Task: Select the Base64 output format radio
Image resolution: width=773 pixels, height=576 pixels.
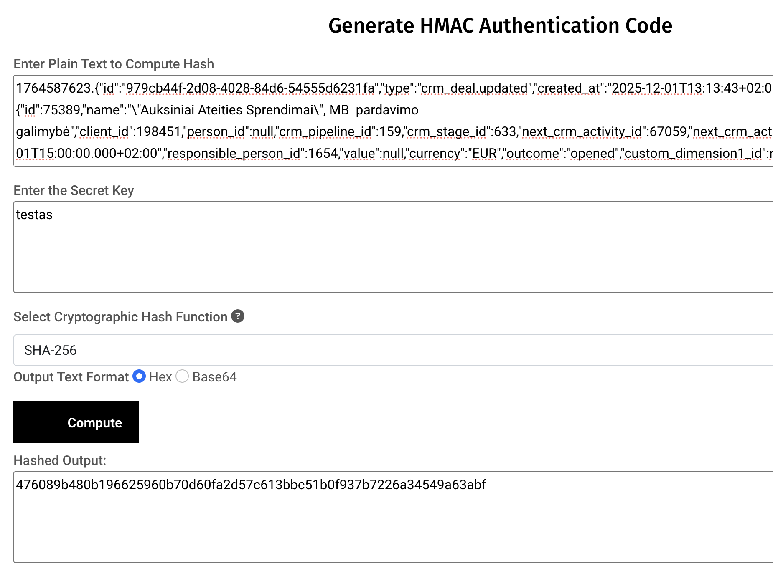Action: (182, 376)
